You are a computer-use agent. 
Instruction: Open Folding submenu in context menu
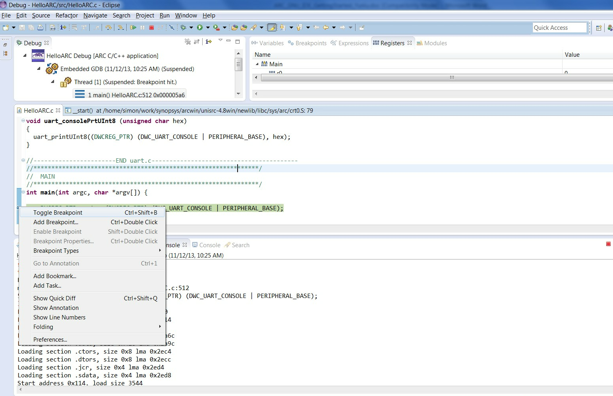click(x=92, y=327)
